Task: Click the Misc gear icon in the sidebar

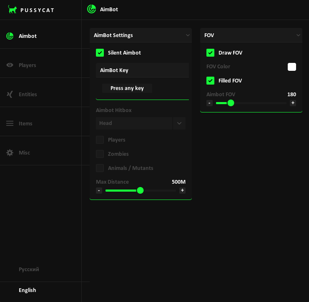Action: (10, 152)
